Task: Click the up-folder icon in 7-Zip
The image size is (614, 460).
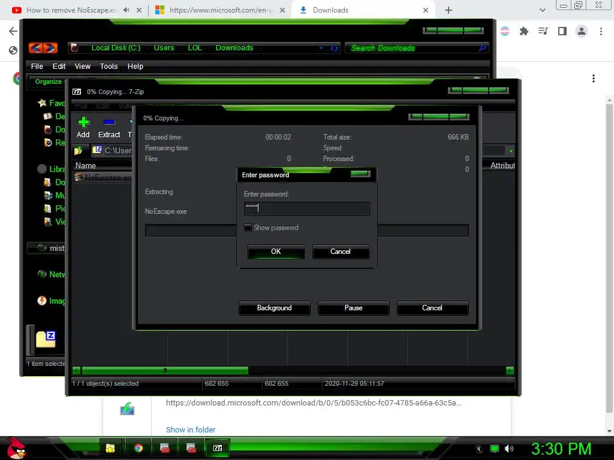Action: pyautogui.click(x=79, y=150)
